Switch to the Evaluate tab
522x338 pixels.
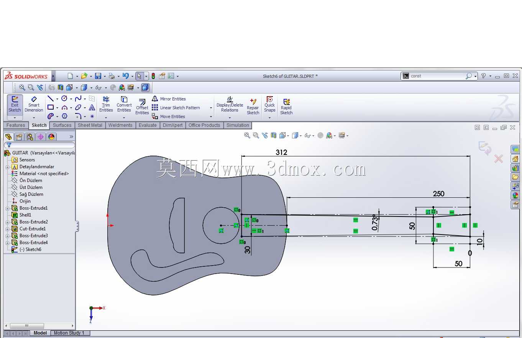pyautogui.click(x=148, y=125)
